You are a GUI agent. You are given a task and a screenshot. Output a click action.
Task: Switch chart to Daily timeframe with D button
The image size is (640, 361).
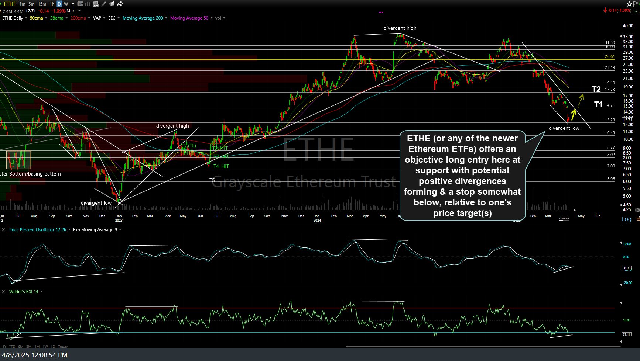(59, 4)
